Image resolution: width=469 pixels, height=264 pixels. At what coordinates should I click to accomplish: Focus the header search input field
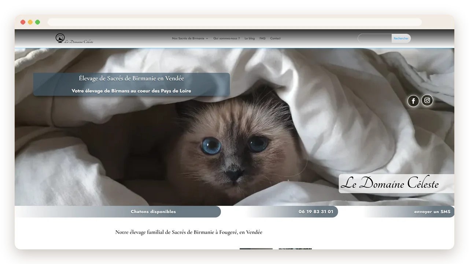click(x=375, y=38)
